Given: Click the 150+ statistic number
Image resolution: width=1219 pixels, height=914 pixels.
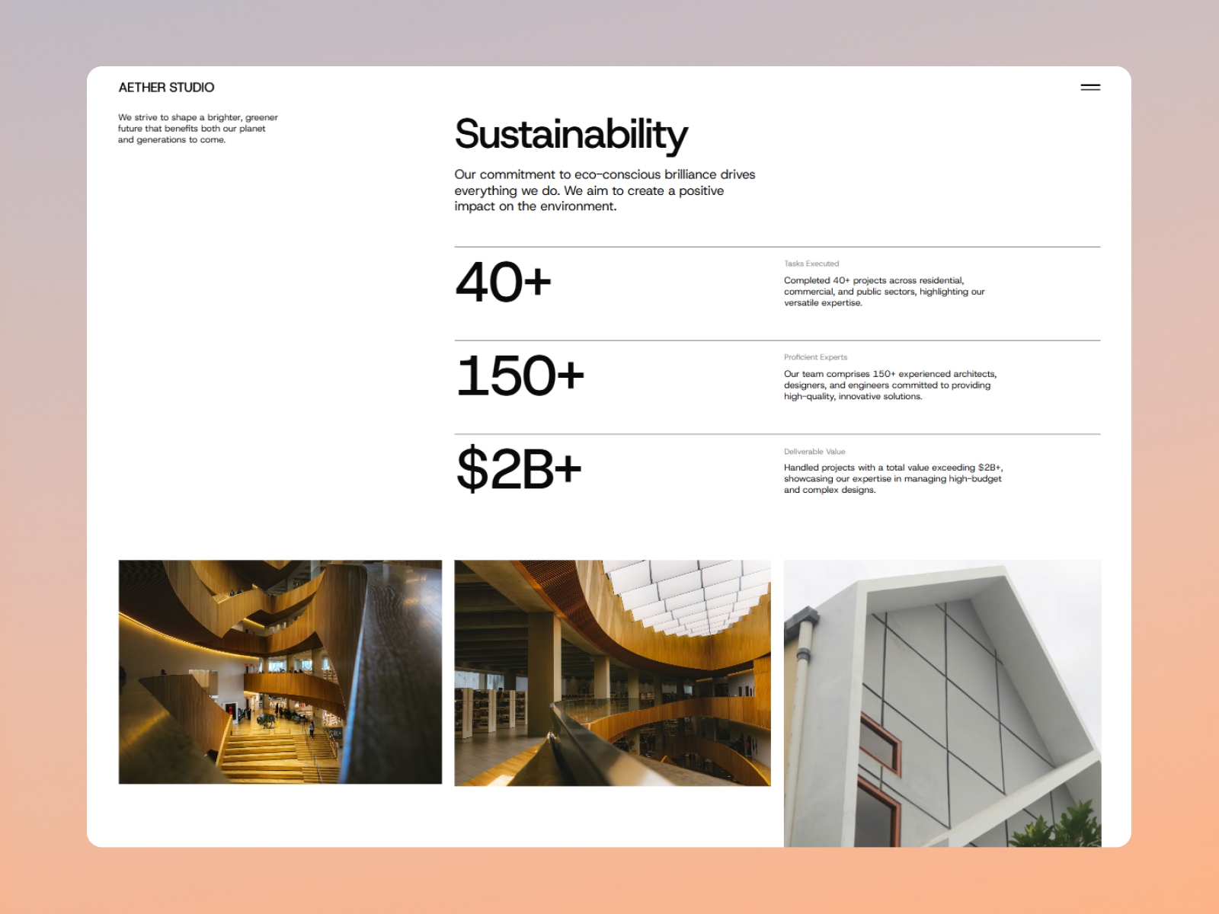Looking at the screenshot, I should tap(520, 376).
